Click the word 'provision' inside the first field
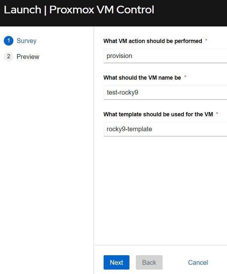Screen dimensions: 227x274 point(119,56)
